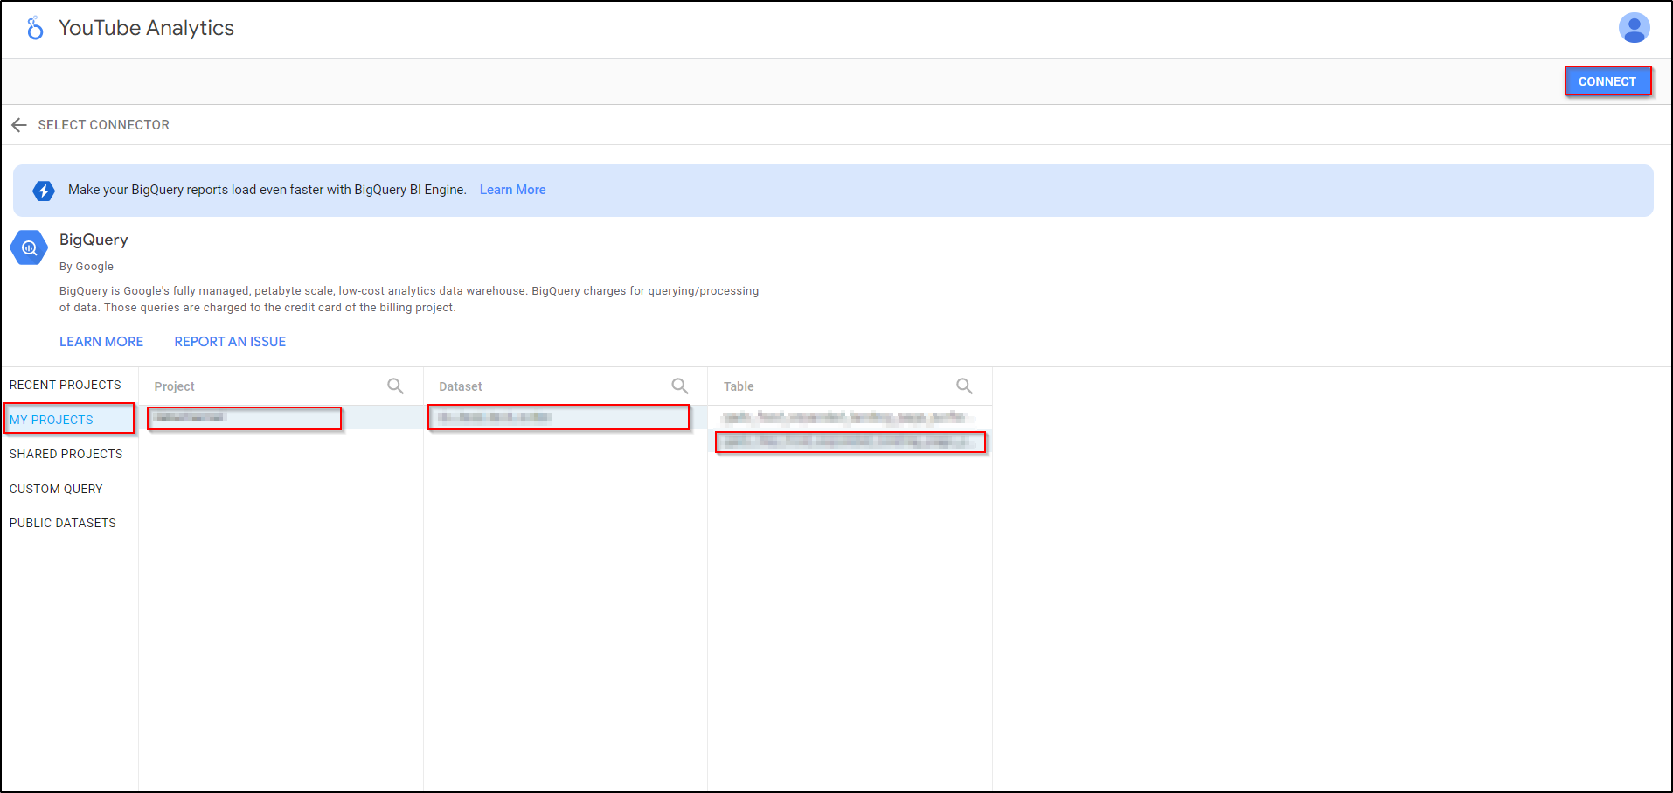Open the Learn More BI Engine link

[513, 190]
